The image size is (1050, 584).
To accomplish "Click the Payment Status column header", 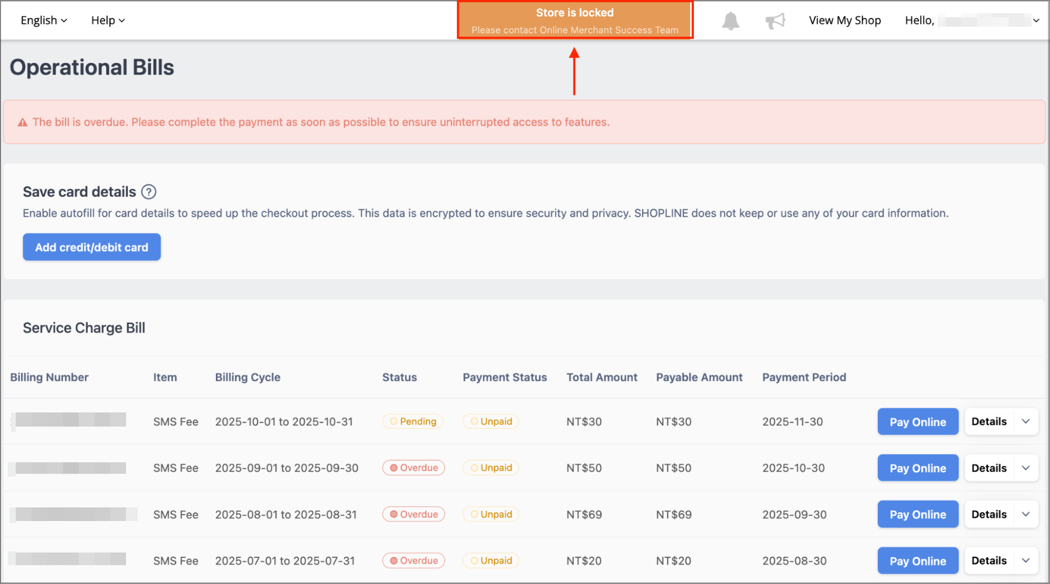I will click(x=505, y=377).
